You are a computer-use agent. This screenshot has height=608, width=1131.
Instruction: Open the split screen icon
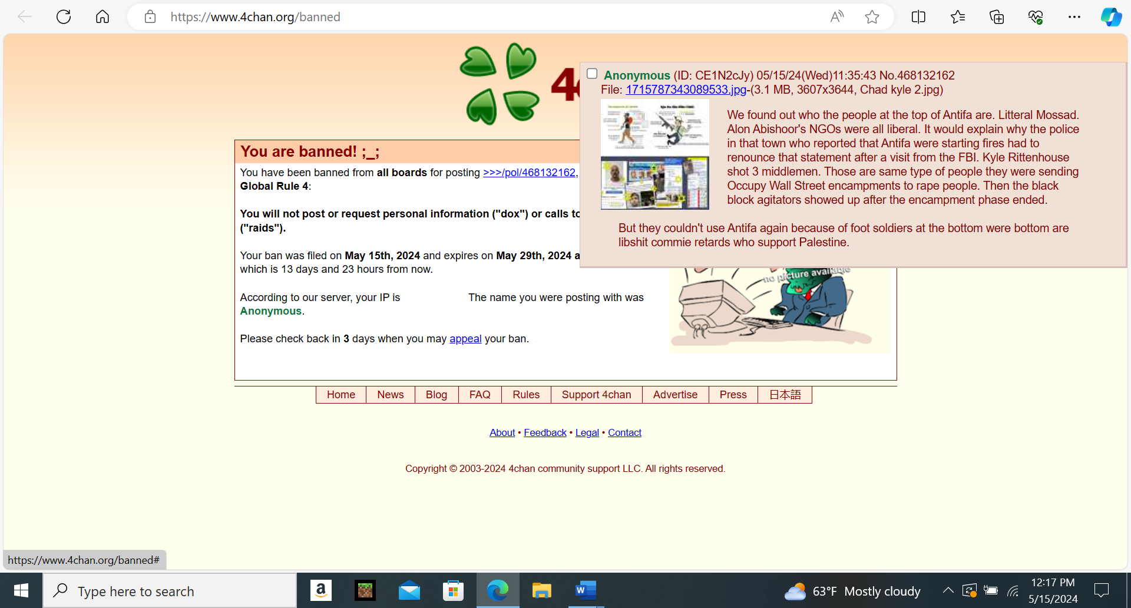[918, 16]
